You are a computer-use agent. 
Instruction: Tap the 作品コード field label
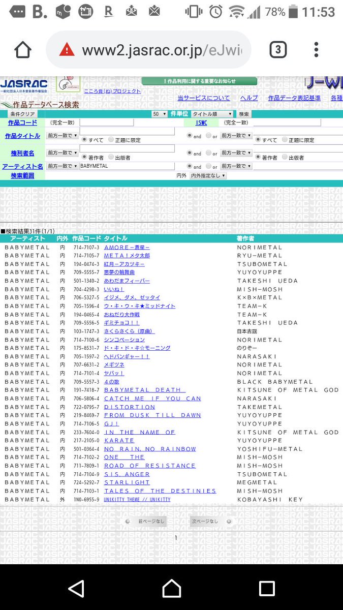[22, 123]
